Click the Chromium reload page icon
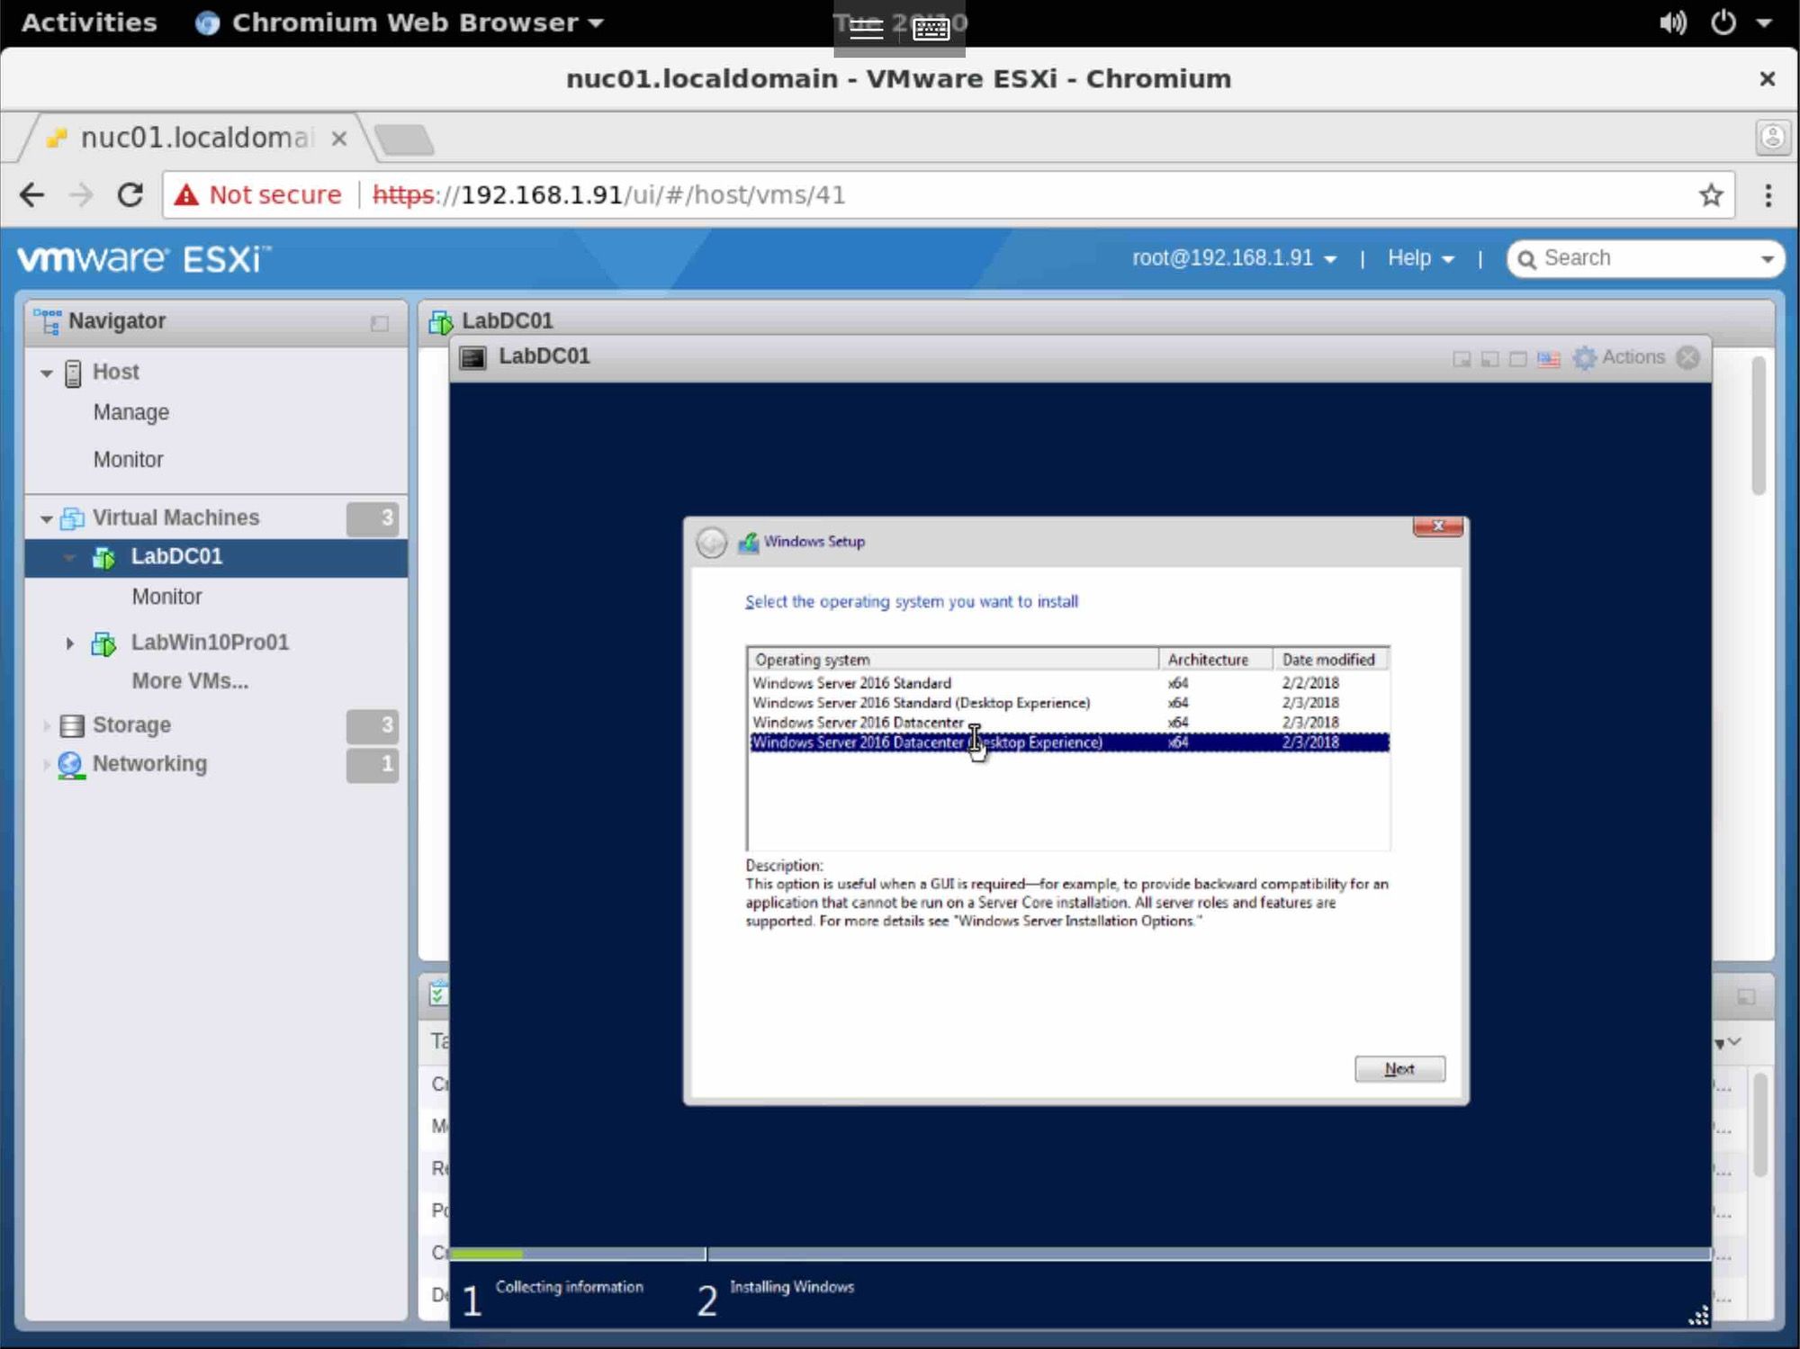This screenshot has width=1800, height=1349. (x=130, y=194)
